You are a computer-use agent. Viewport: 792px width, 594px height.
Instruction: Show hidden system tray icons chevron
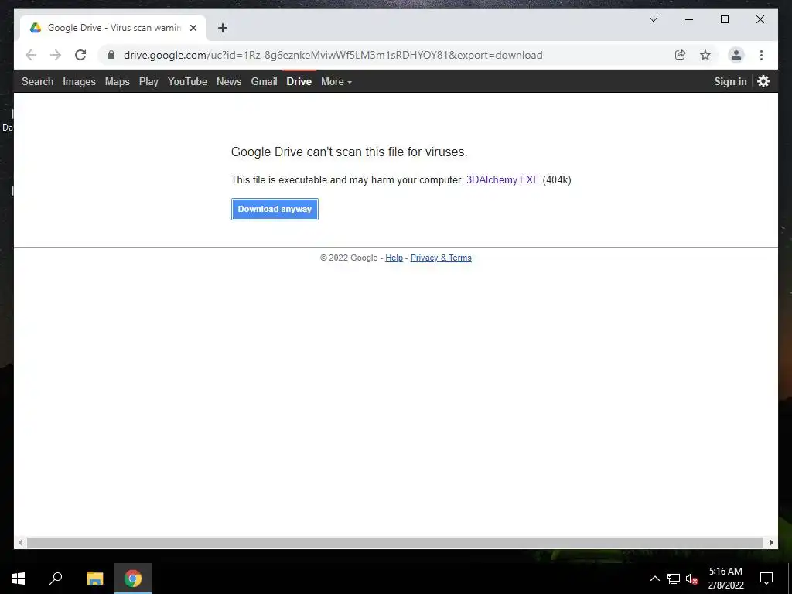[654, 579]
